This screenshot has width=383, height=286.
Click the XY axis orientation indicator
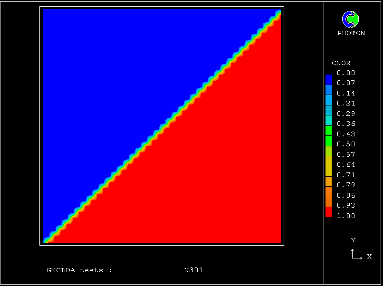(355, 255)
